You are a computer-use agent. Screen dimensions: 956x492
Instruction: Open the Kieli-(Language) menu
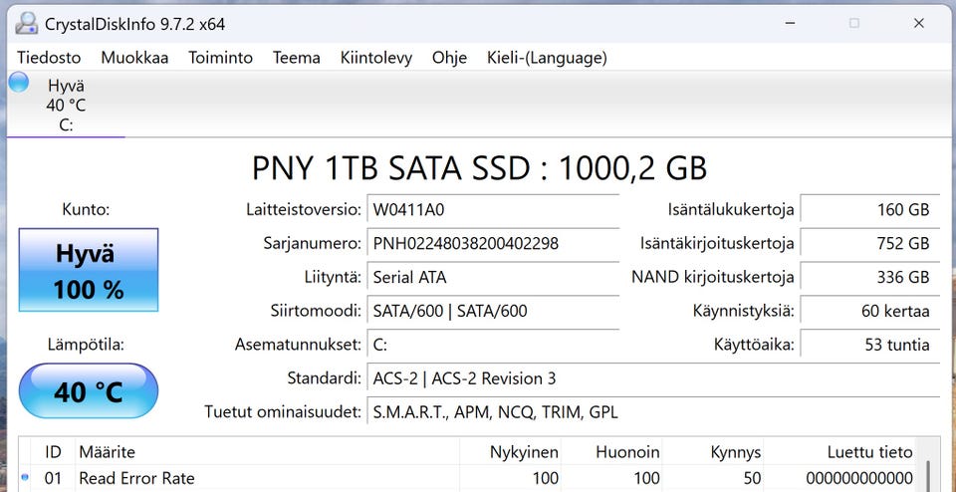(547, 58)
